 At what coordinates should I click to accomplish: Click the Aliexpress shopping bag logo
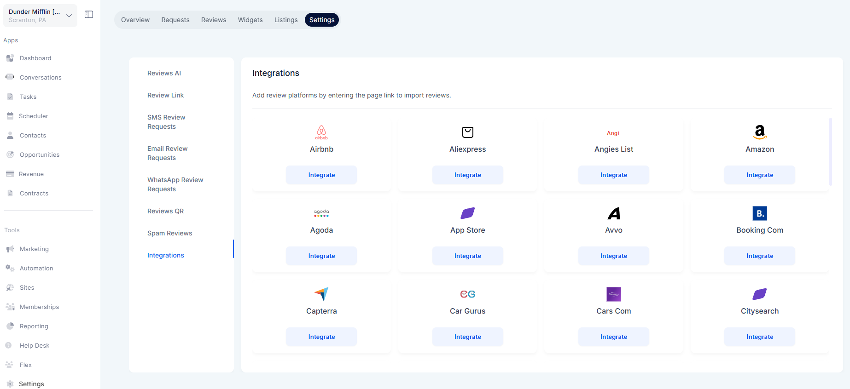point(468,132)
